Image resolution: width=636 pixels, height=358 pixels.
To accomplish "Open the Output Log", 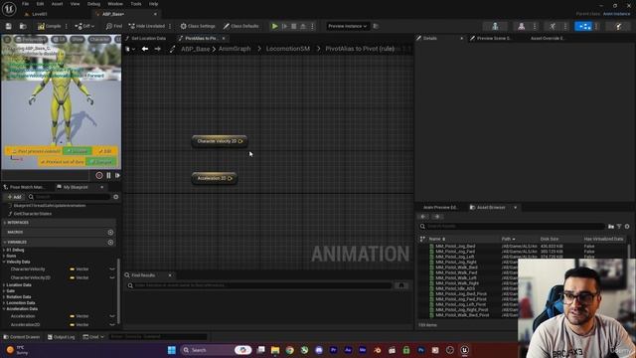I will pos(62,337).
